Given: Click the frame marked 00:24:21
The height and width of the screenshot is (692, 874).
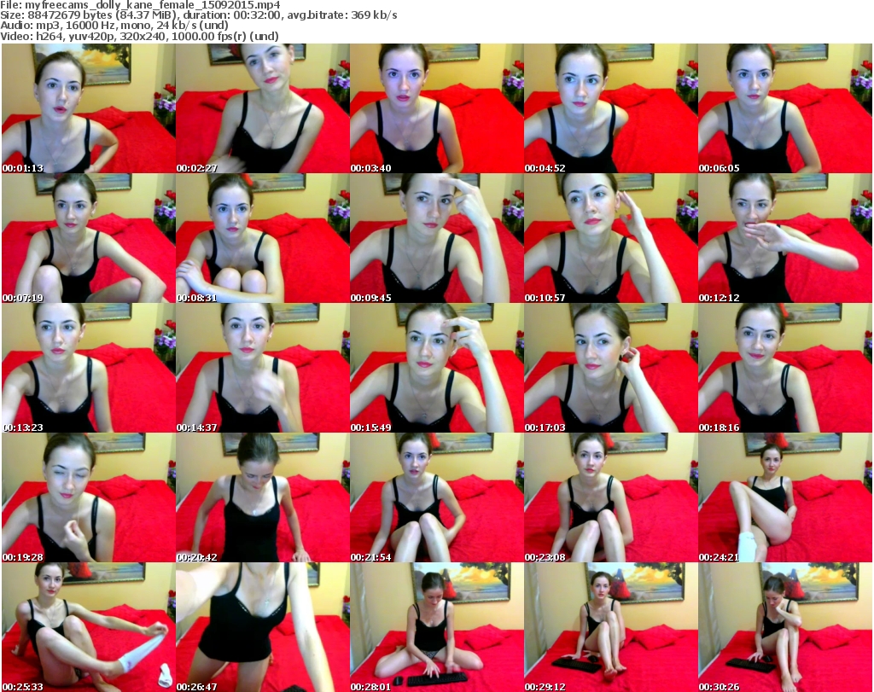Looking at the screenshot, I should click(x=785, y=497).
